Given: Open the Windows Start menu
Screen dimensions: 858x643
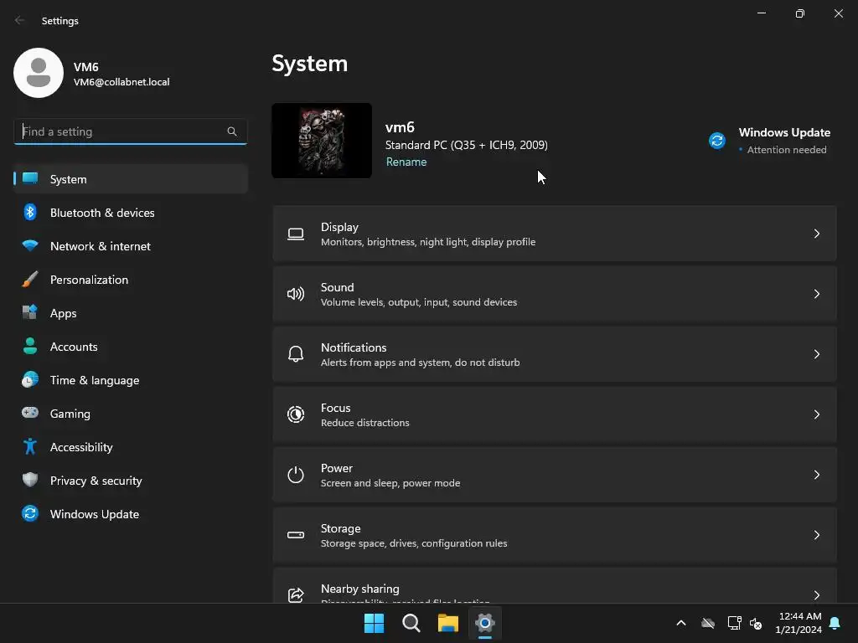Looking at the screenshot, I should tap(375, 623).
